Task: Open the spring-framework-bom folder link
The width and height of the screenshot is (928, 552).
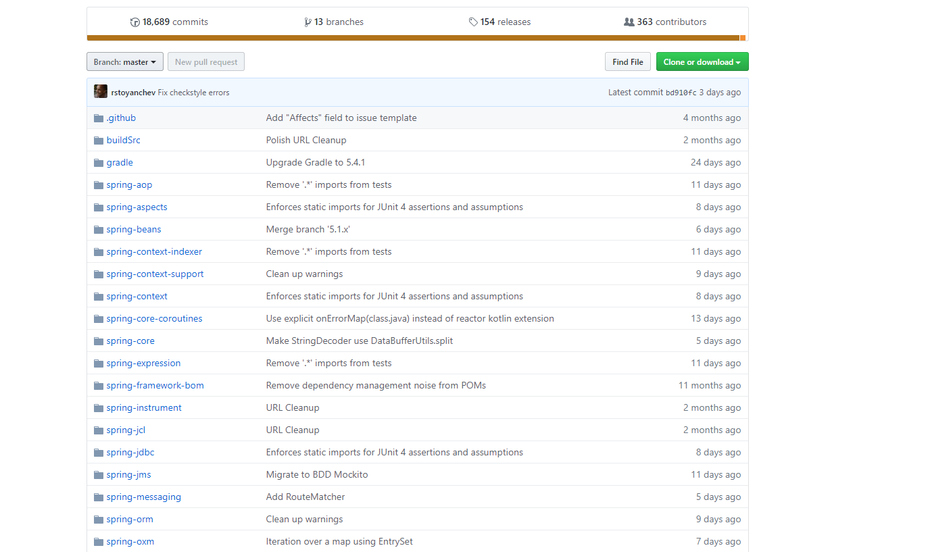Action: click(155, 386)
